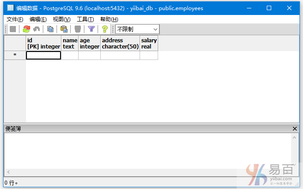Click the new row asterisk header
This screenshot has height=189, width=303.
click(x=15, y=56)
